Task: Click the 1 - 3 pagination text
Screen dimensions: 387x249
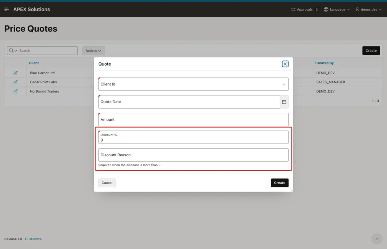Action: tap(375, 101)
